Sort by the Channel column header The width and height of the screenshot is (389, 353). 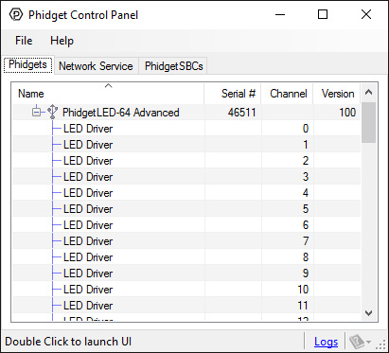[287, 94]
